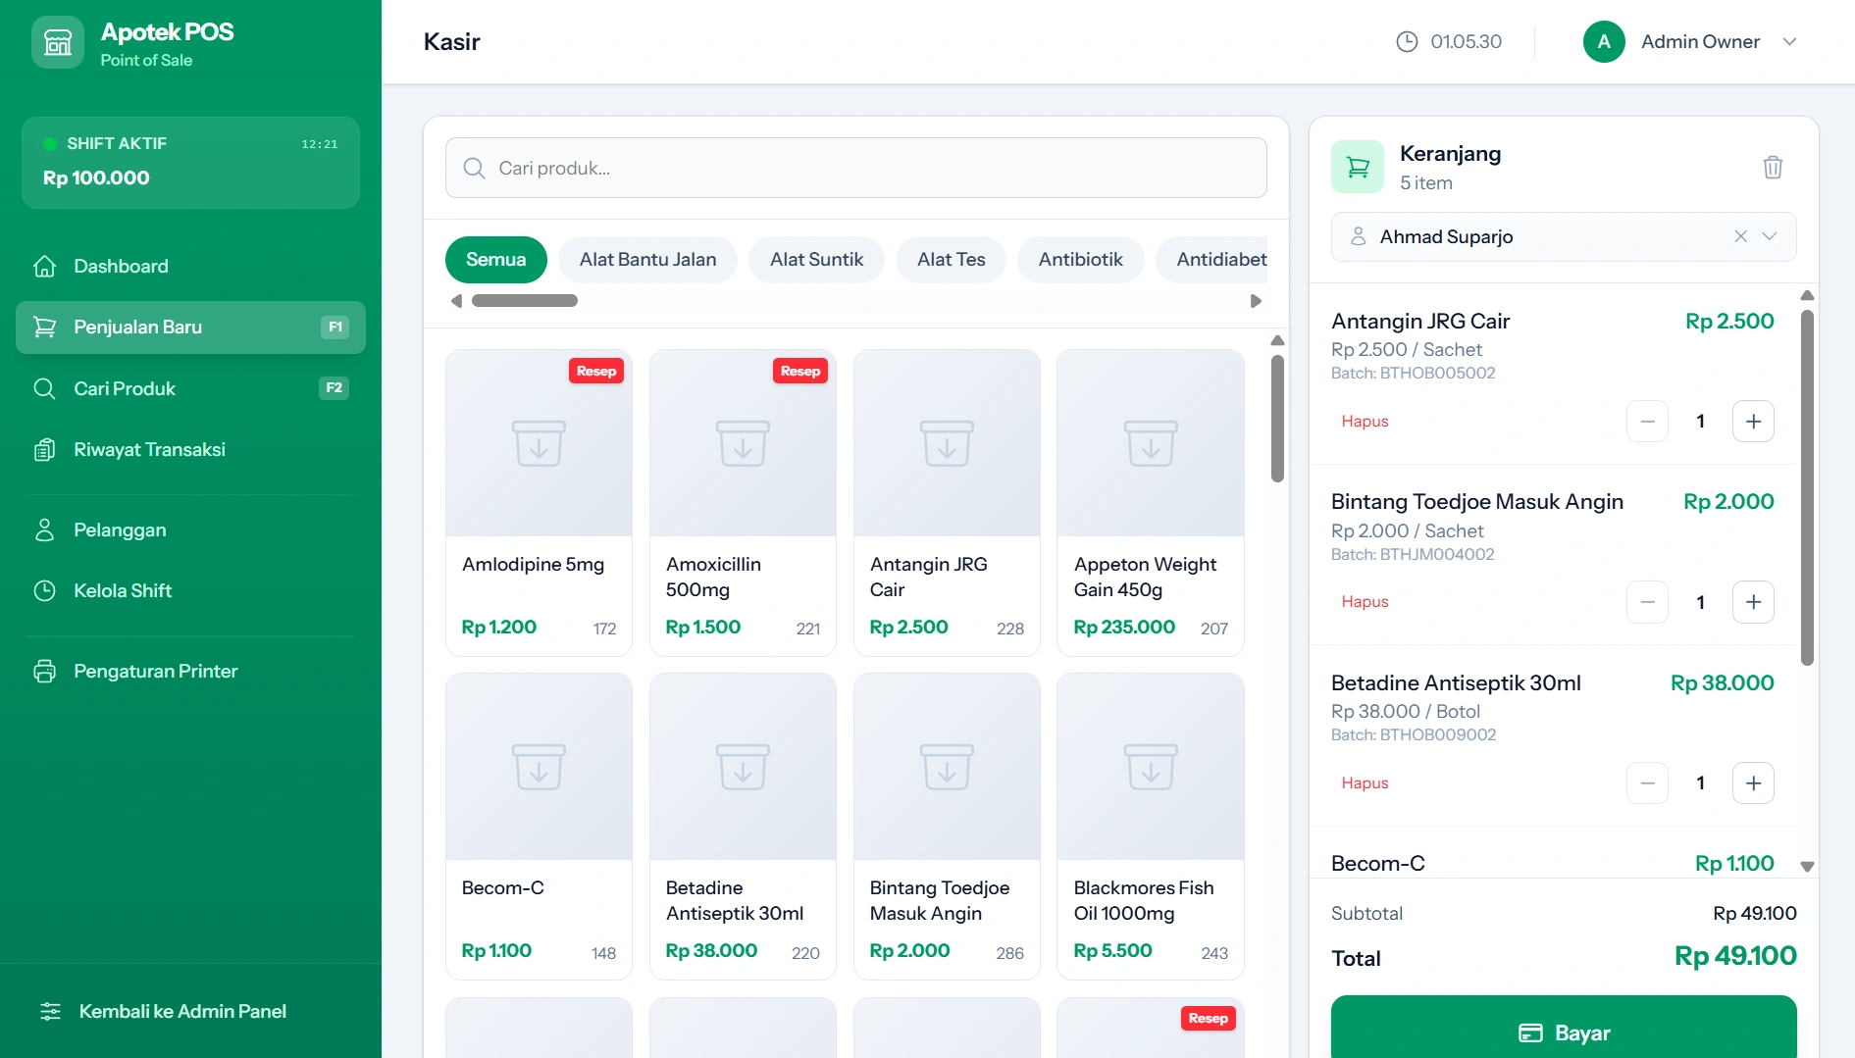Add Betadine Antiseptik 30ml product card
This screenshot has width=1855, height=1058.
tap(743, 827)
